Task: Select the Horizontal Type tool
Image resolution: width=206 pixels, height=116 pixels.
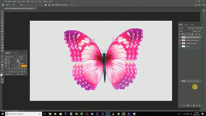Action: point(2,56)
